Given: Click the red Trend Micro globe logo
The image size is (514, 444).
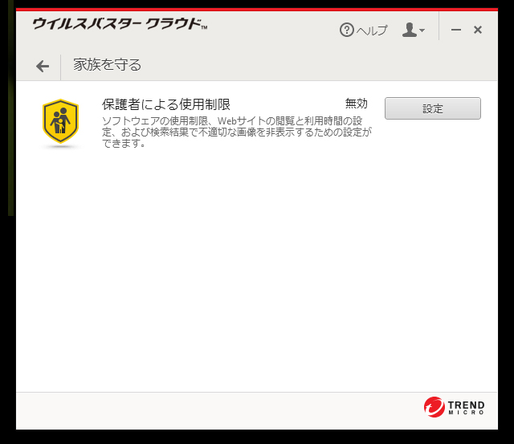Looking at the screenshot, I should coord(434,407).
